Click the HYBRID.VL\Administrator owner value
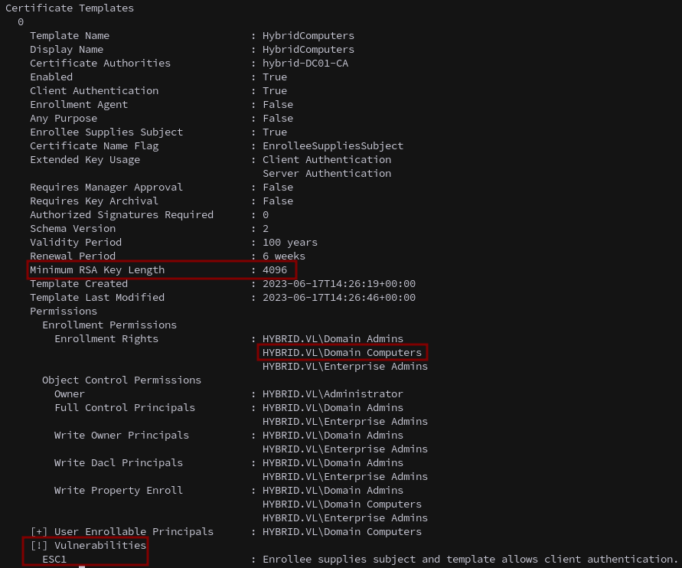Image resolution: width=682 pixels, height=568 pixels. tap(332, 394)
